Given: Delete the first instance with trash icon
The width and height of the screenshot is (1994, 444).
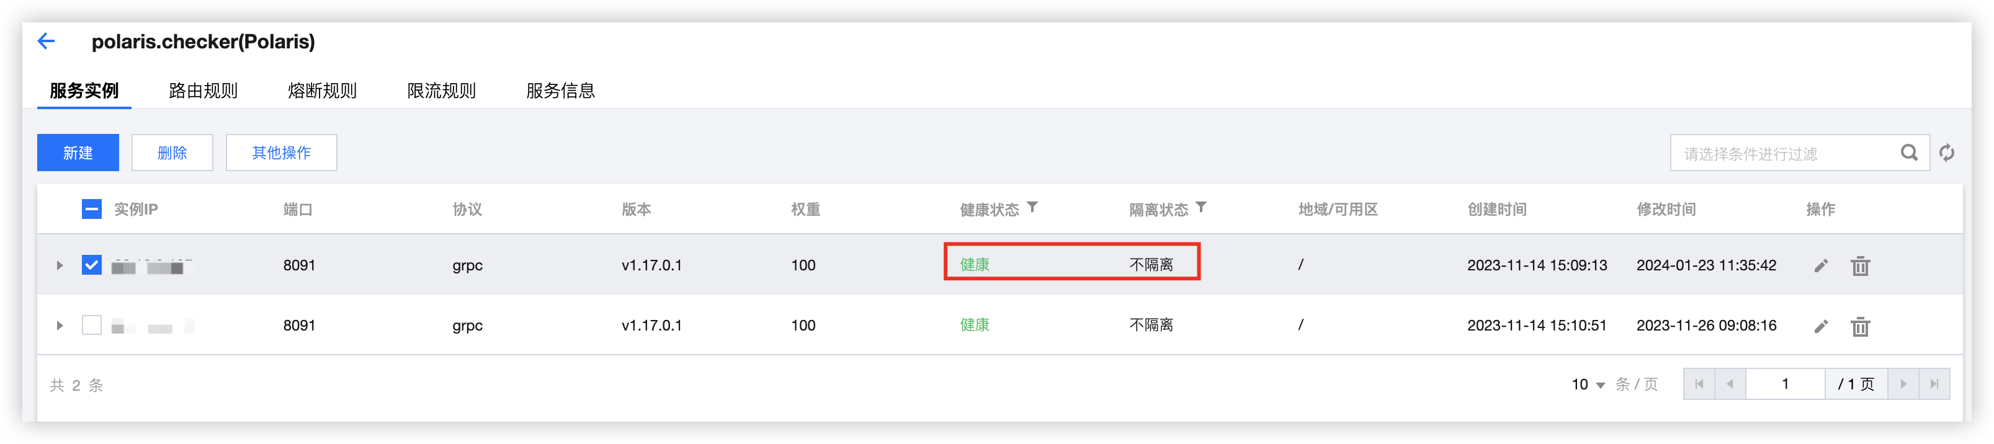Looking at the screenshot, I should tap(1860, 265).
